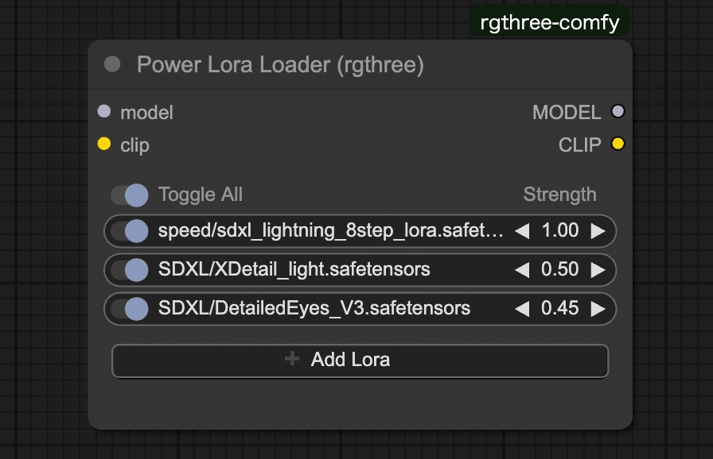Decrease XDetail_light strength with left arrow
Image resolution: width=713 pixels, height=459 pixels.
click(522, 270)
